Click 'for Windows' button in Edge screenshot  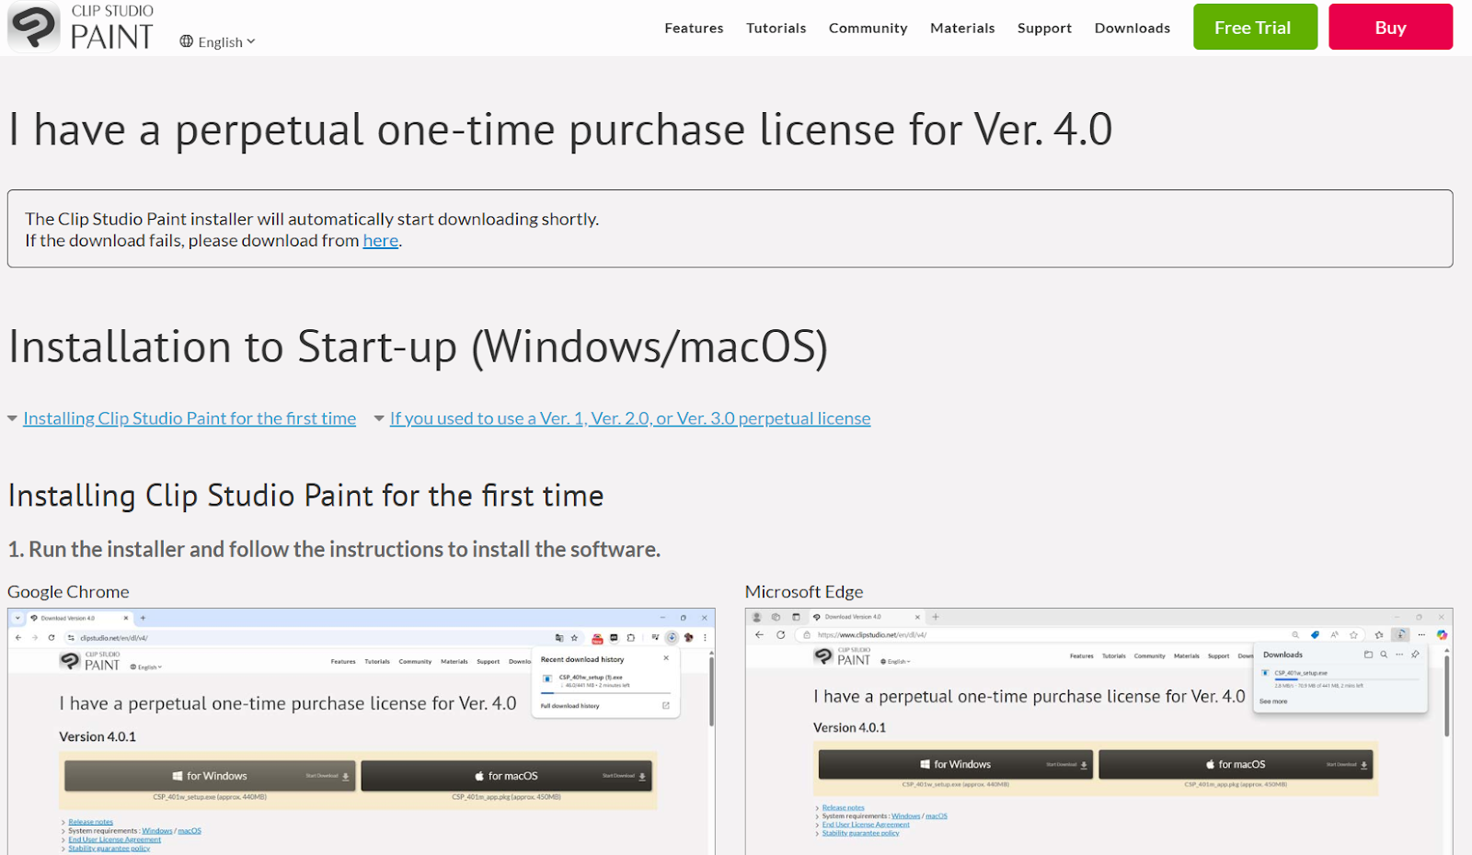tap(955, 764)
